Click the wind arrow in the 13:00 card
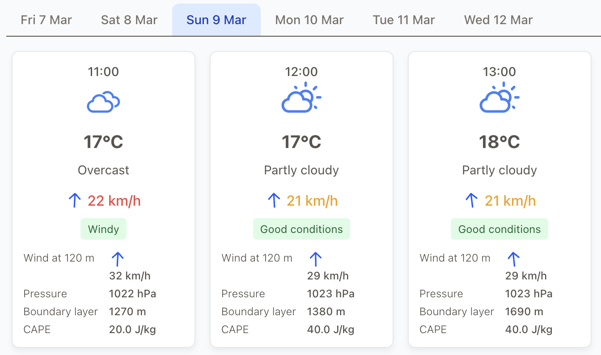This screenshot has height=355, width=601. (472, 201)
